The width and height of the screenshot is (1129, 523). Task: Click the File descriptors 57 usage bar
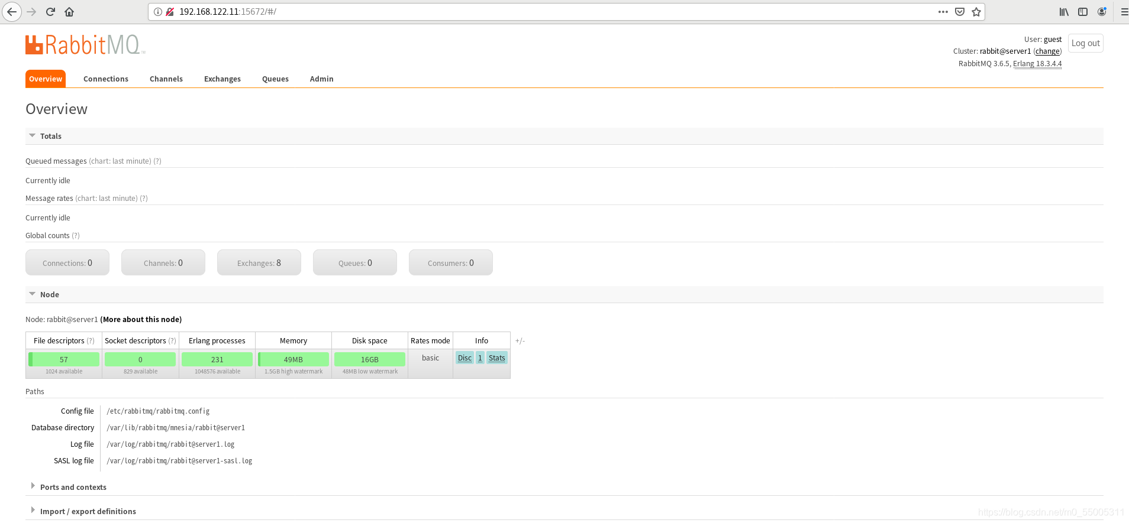coord(64,359)
